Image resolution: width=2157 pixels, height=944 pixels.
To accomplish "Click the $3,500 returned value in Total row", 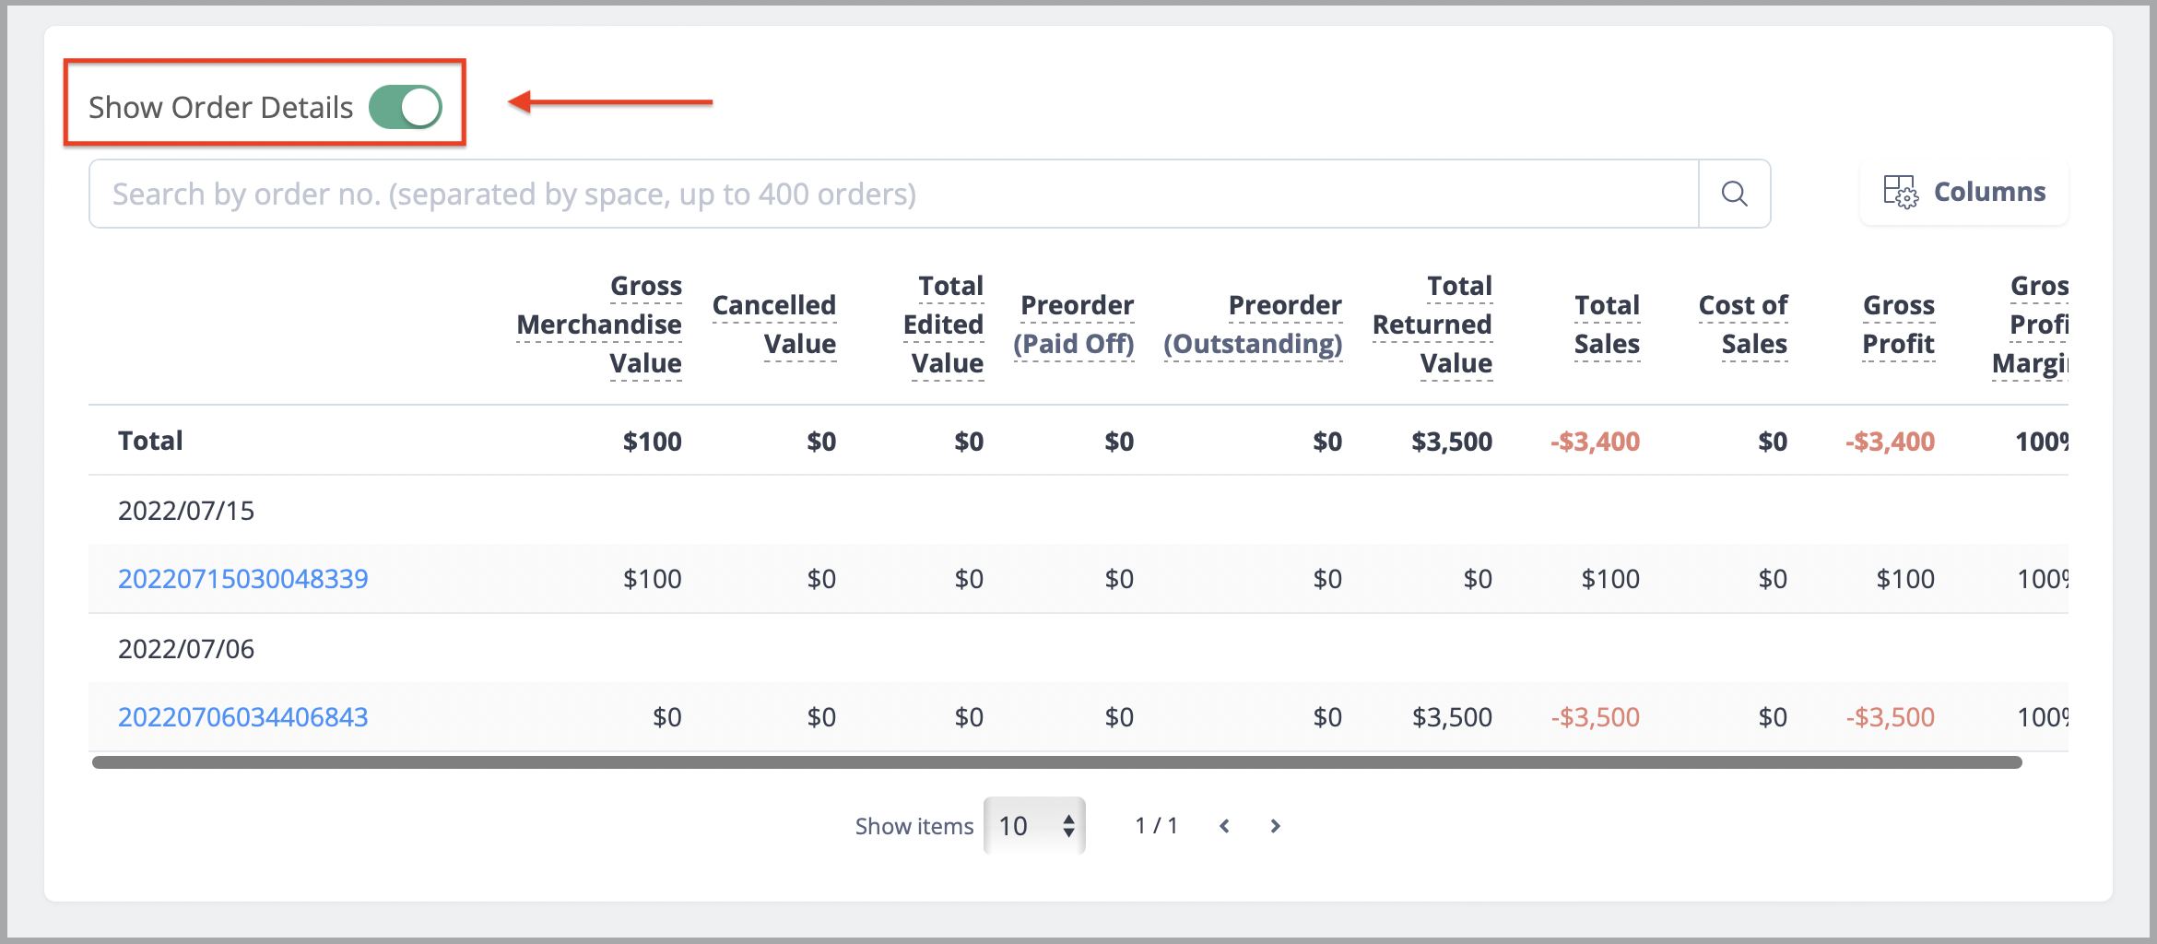I will [x=1452, y=442].
